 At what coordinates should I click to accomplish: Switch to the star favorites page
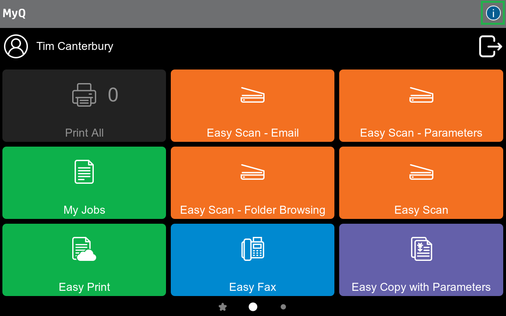point(223,307)
